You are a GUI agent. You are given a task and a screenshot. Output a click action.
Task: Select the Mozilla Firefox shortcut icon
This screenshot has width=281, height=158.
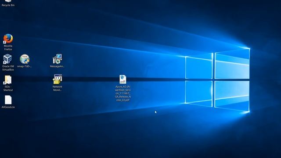(8, 39)
